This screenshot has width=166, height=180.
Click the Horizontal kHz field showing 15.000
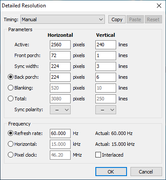[60, 144]
